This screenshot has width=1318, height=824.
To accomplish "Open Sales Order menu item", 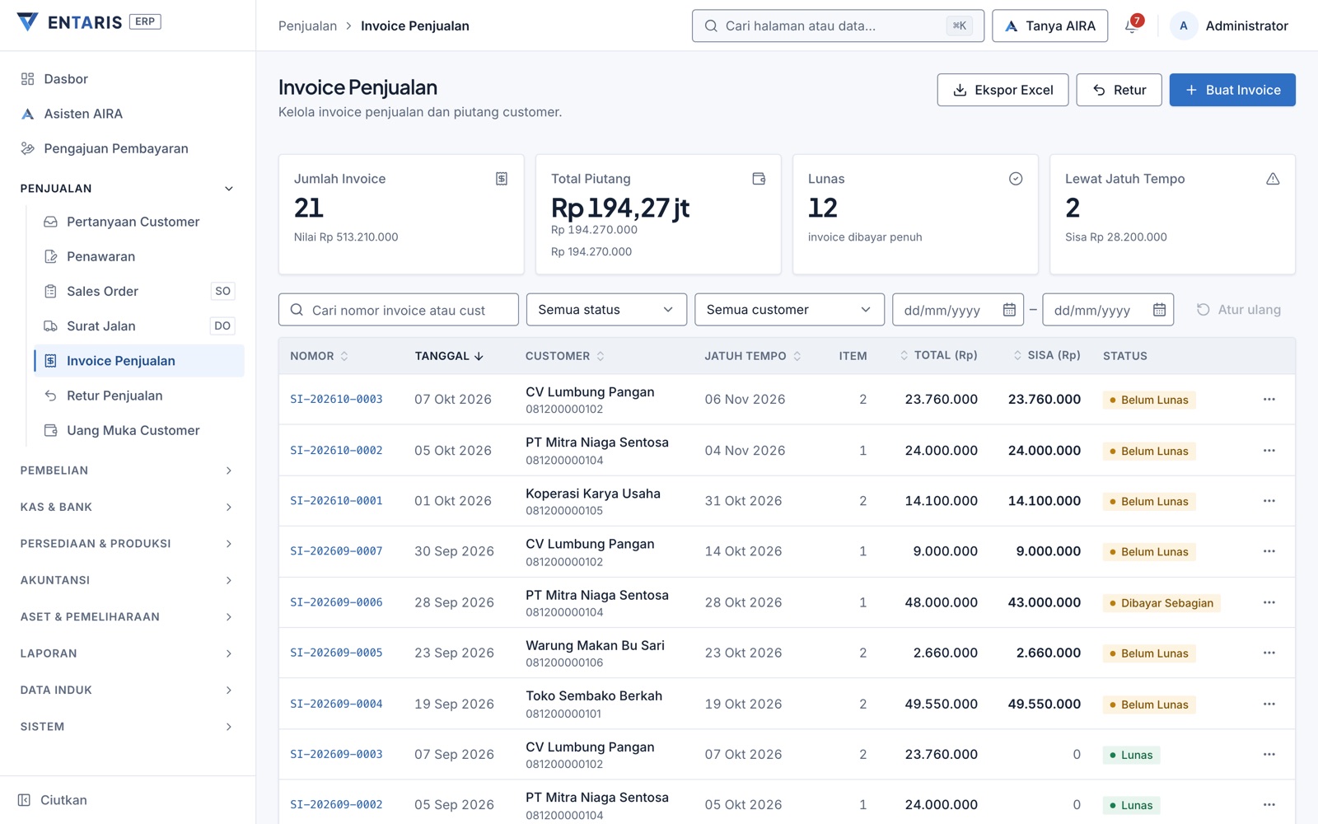I will 139,291.
